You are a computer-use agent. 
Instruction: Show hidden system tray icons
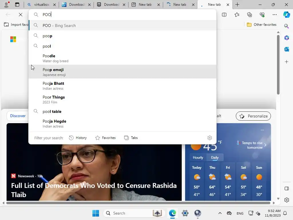click(x=220, y=213)
